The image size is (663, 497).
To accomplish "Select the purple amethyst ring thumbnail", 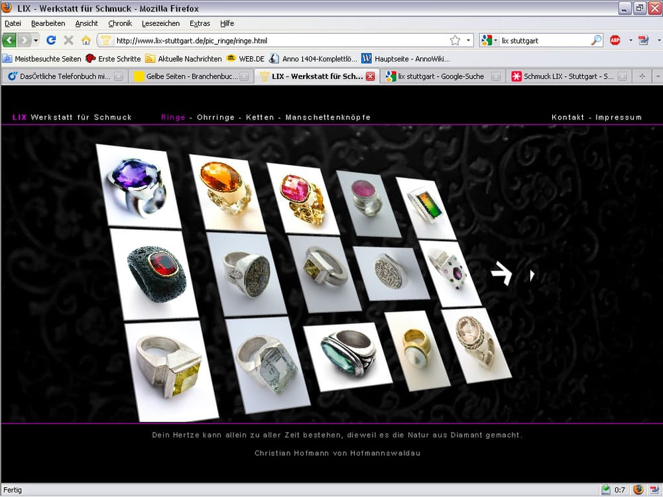I will click(x=138, y=184).
